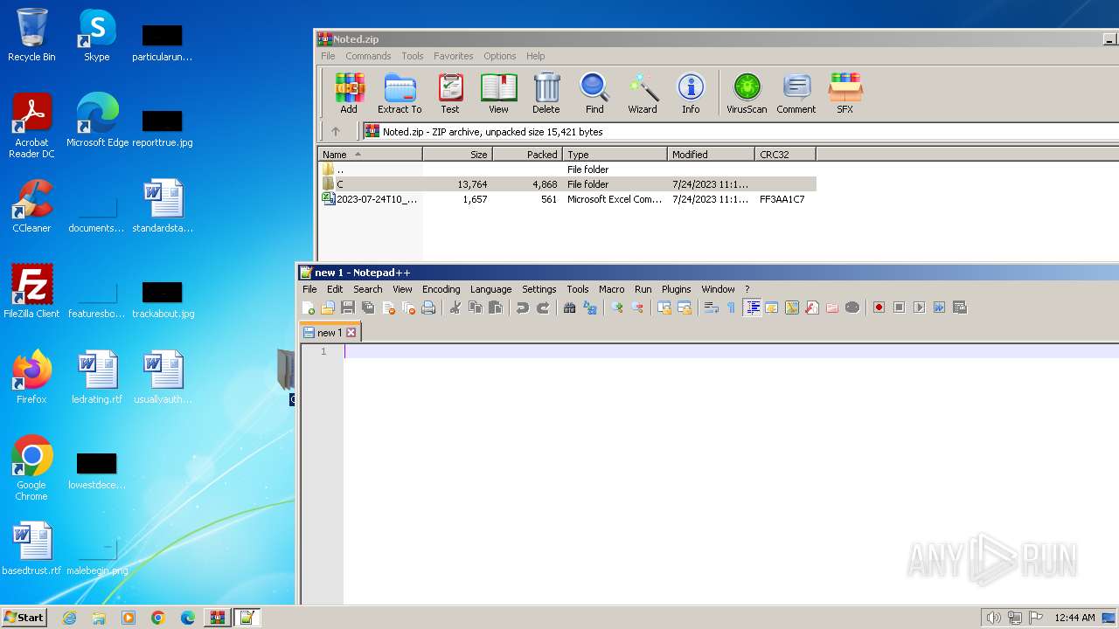
Task: Start macro recording red dot button
Action: coord(879,308)
